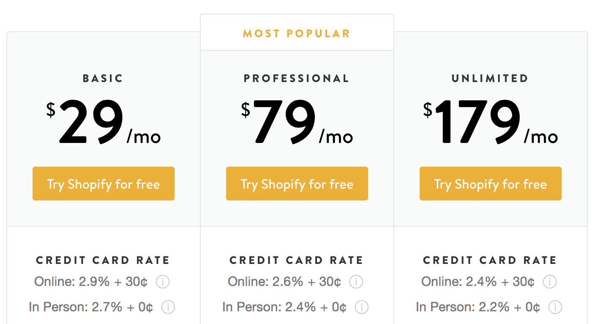Image resolution: width=595 pixels, height=324 pixels.
Task: Open info icon beside Basic online rate
Action: (163, 282)
